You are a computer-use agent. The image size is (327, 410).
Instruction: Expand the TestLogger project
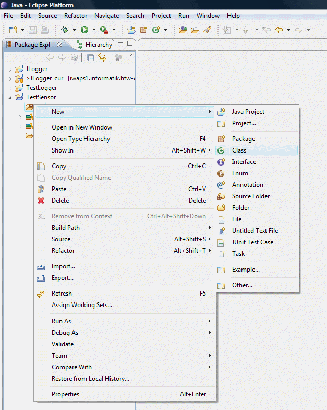[10, 88]
